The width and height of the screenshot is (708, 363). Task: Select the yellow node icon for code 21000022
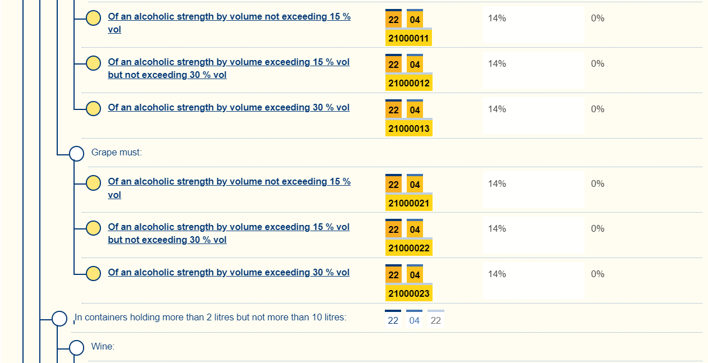[94, 228]
